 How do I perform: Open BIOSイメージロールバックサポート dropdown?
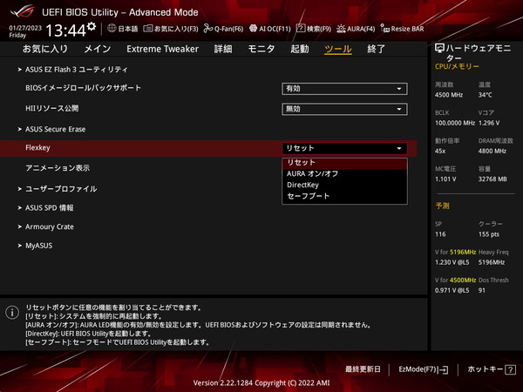(x=344, y=88)
